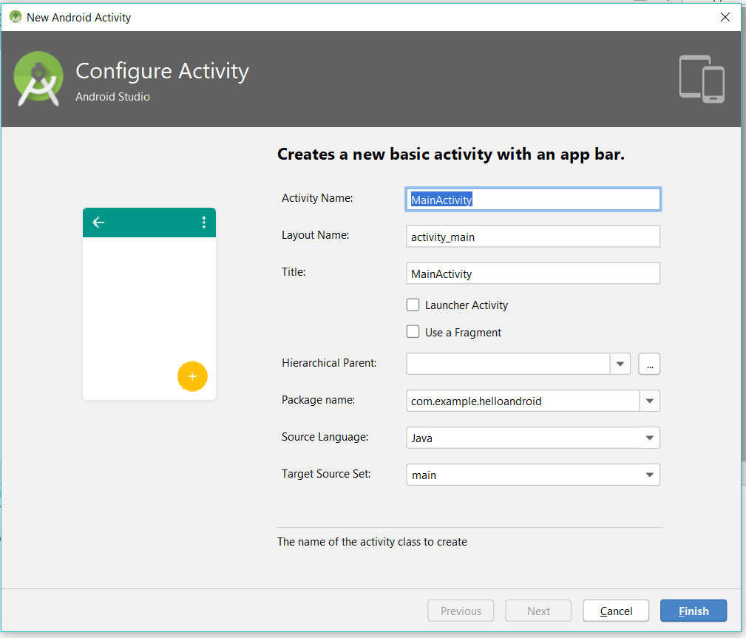This screenshot has width=746, height=638.
Task: Click the 'The name of the activity class to create' hint
Action: click(372, 542)
